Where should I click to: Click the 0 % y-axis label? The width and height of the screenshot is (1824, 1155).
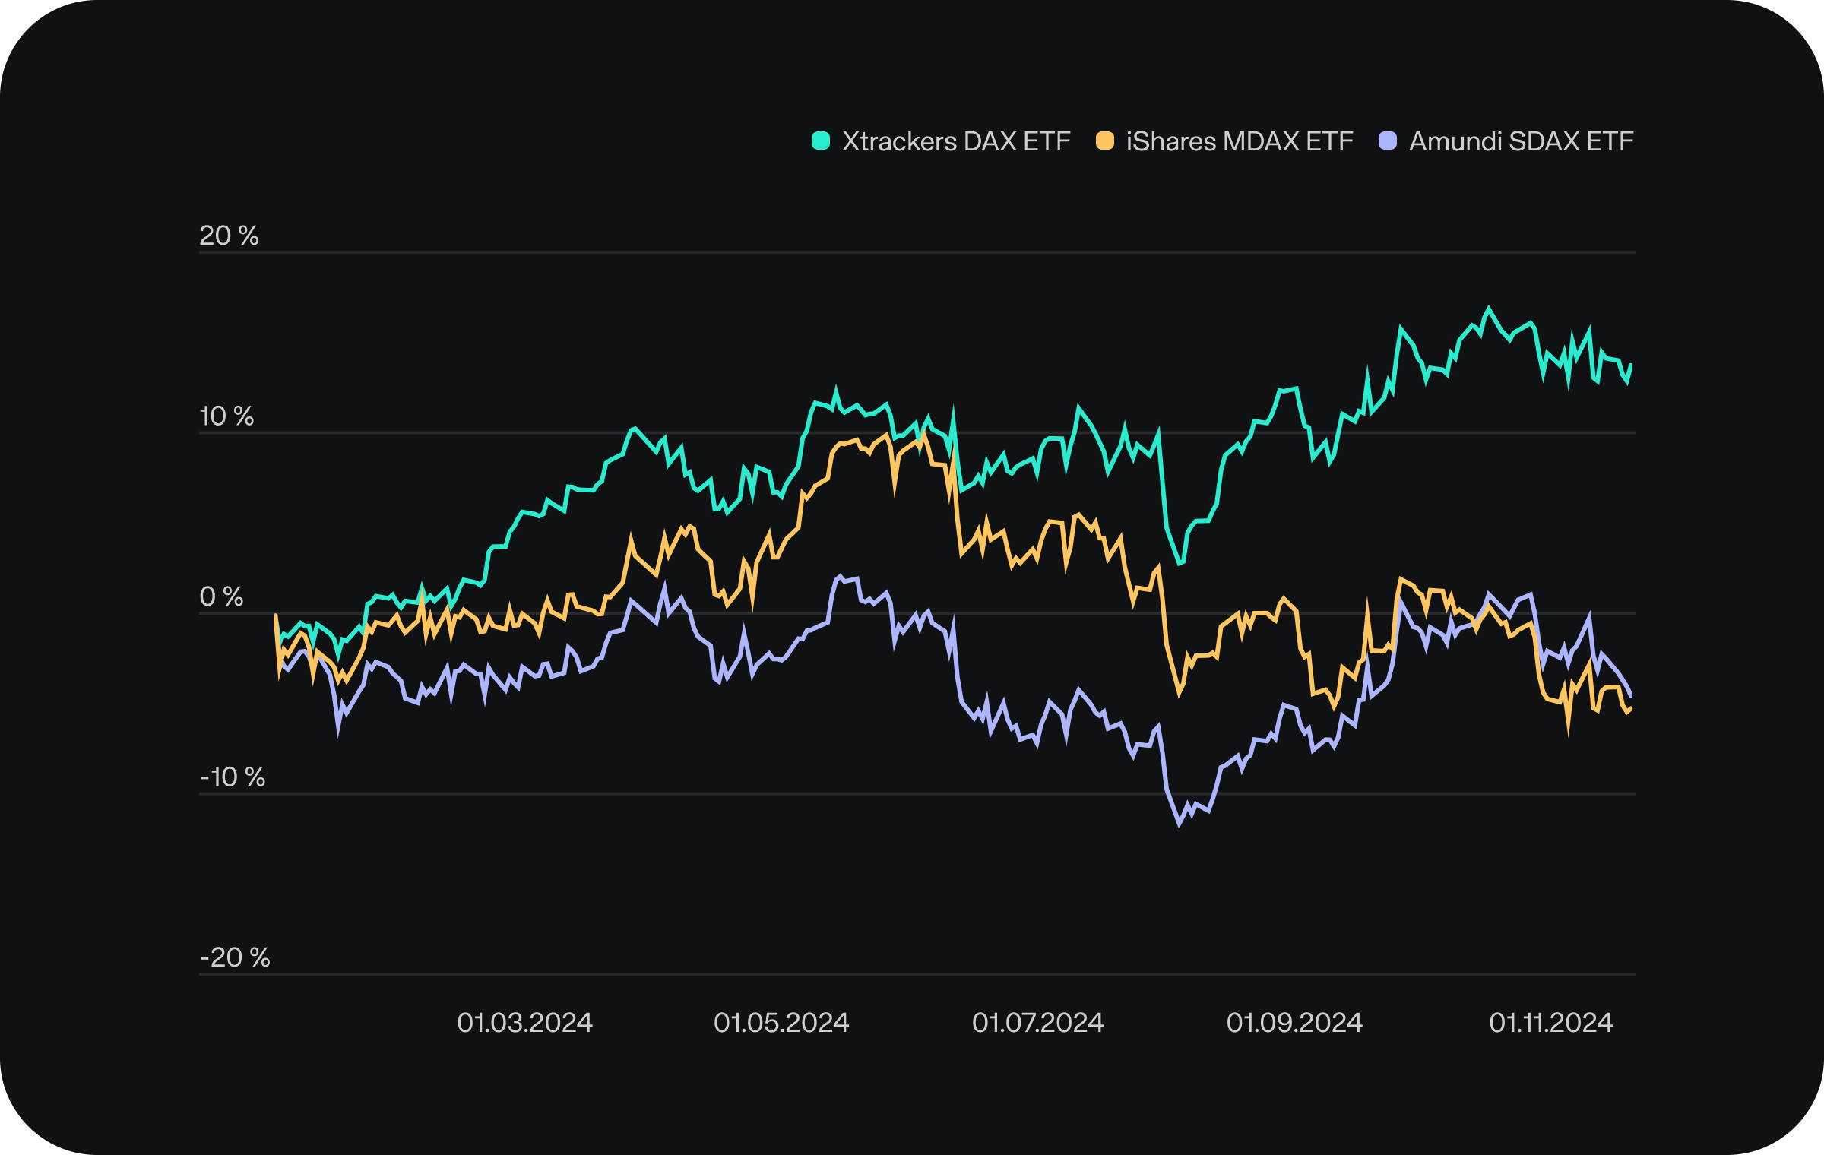pyautogui.click(x=221, y=596)
